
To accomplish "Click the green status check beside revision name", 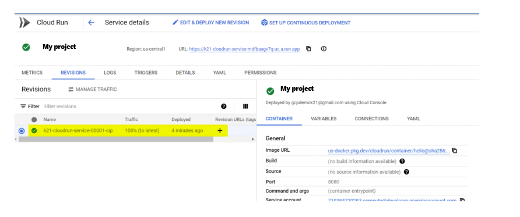I will pyautogui.click(x=34, y=131).
